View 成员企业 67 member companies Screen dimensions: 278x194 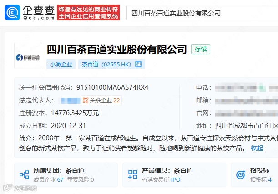(x=48, y=179)
